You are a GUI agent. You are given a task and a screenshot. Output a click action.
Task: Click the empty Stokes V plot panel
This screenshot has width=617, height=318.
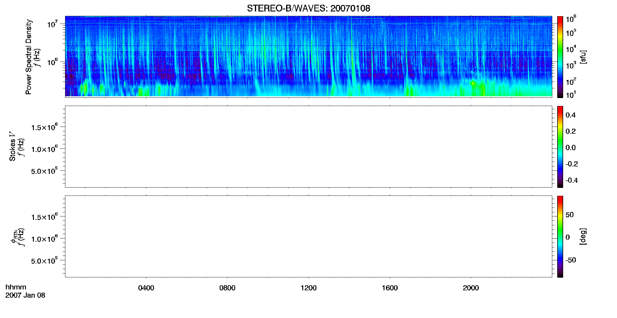coord(308,147)
